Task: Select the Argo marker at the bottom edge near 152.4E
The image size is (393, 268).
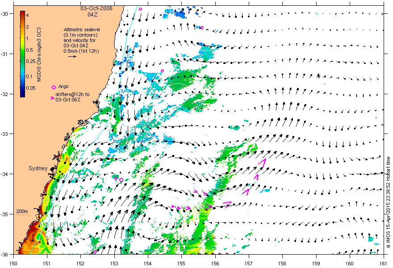Action: click(x=95, y=252)
